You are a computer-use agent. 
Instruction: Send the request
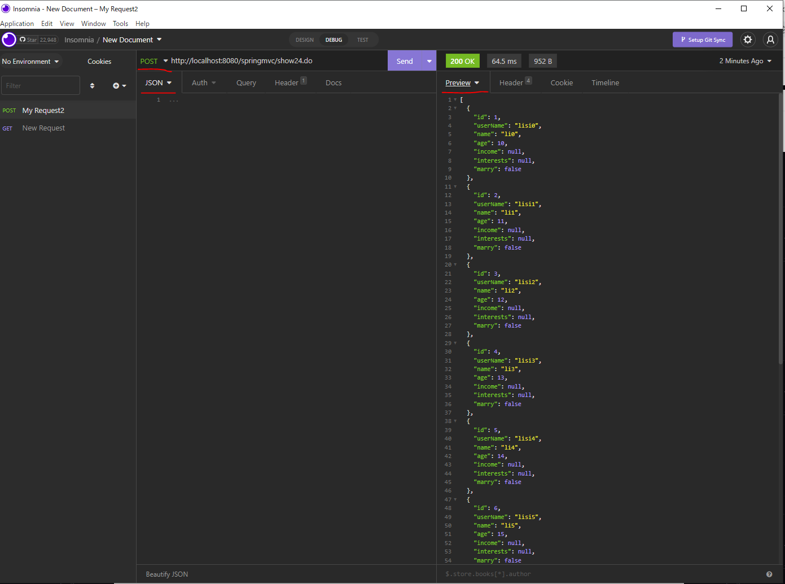tap(405, 61)
